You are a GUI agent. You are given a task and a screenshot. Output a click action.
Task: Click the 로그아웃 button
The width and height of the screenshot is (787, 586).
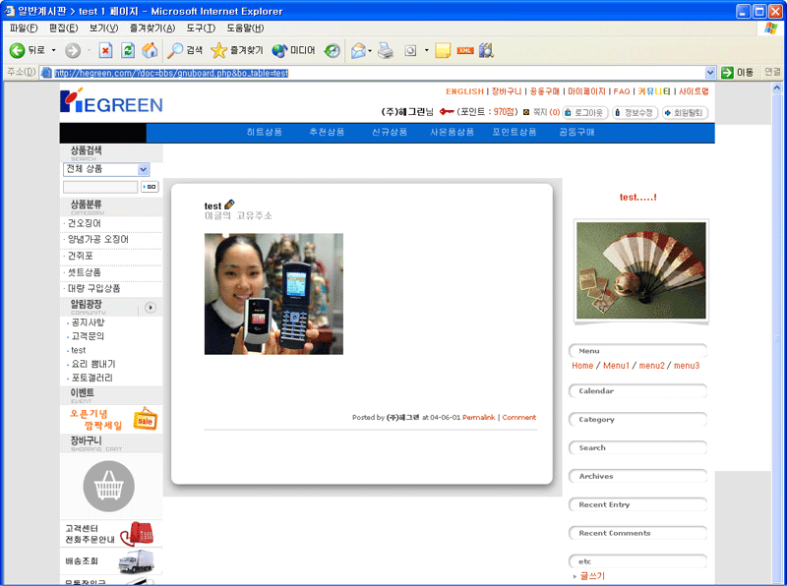coord(584,112)
